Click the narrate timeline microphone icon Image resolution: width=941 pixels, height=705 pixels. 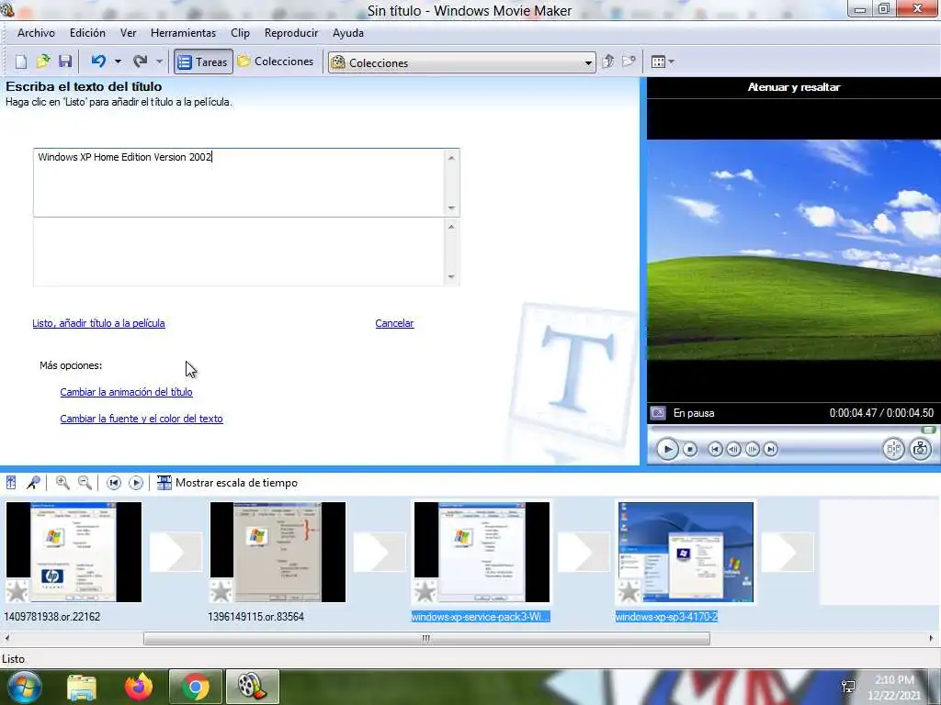pyautogui.click(x=34, y=483)
